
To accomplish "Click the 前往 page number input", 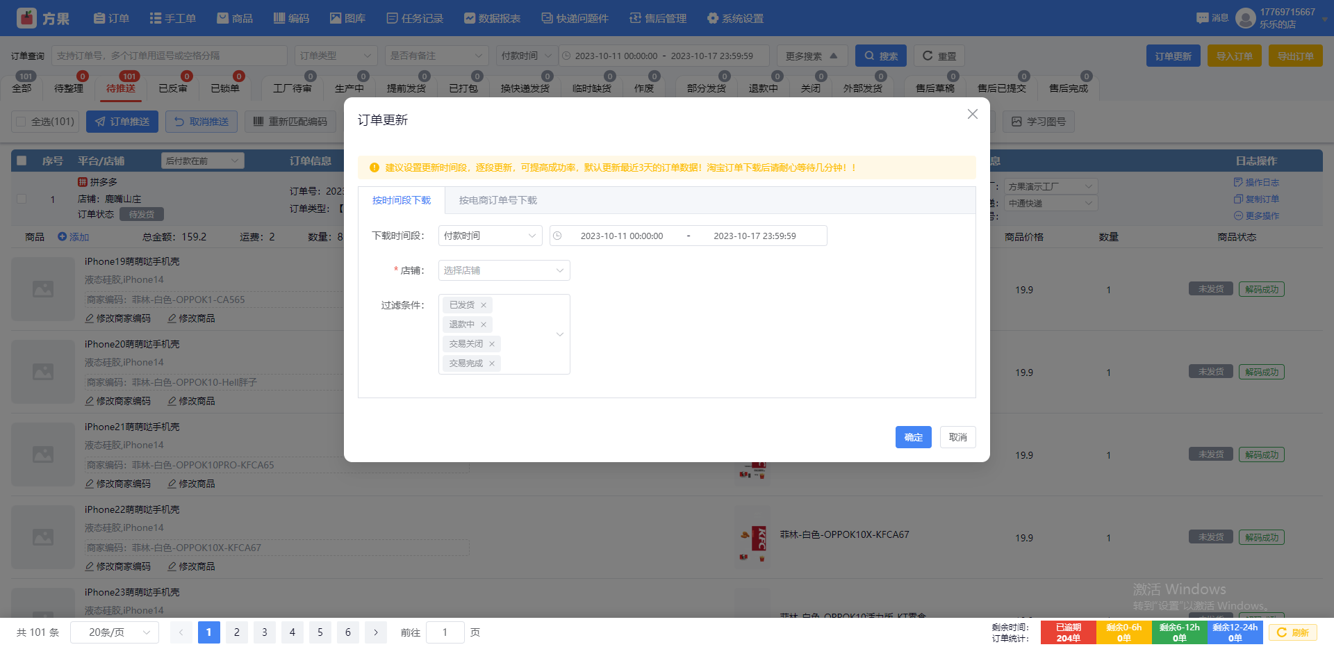I will (x=445, y=632).
